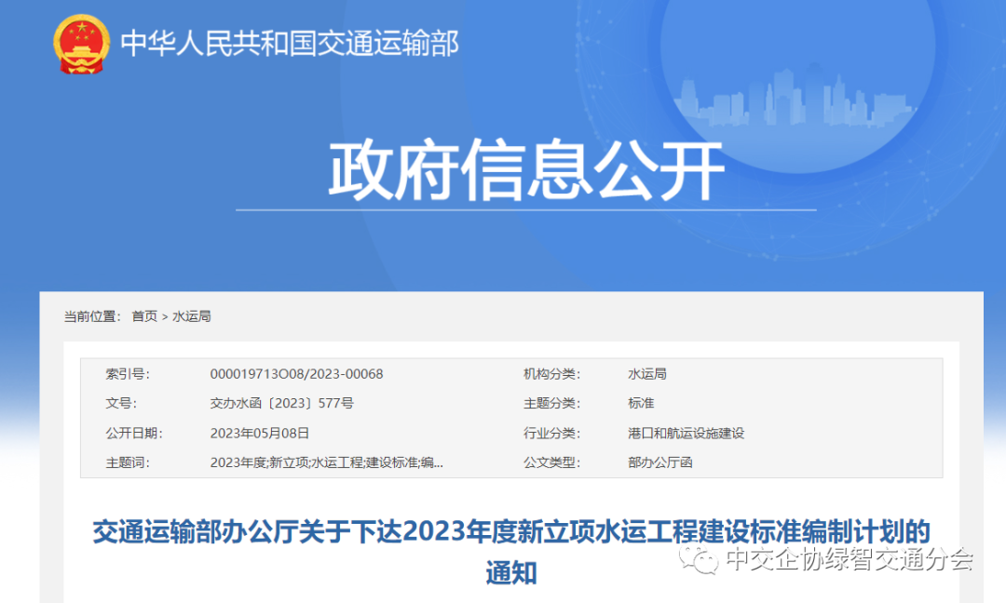Image resolution: width=1006 pixels, height=603 pixels.
Task: Select index number 000019713O08/2023-00068
Action: pos(296,374)
